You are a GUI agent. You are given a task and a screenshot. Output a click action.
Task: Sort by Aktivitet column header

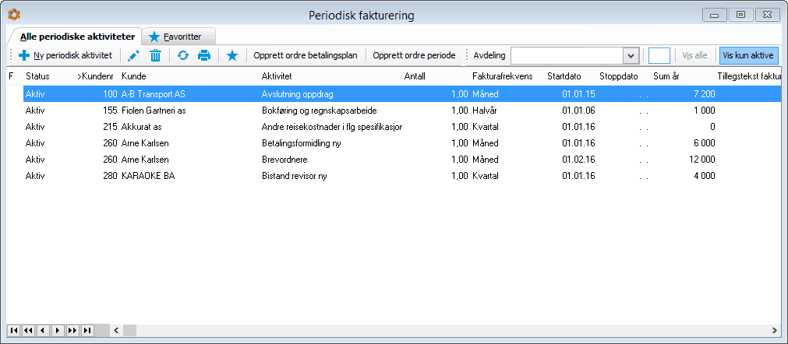pyautogui.click(x=277, y=76)
